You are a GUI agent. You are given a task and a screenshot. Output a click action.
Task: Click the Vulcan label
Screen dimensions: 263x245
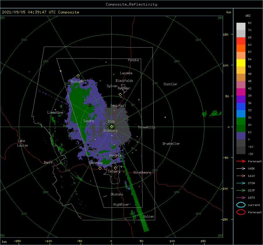(148, 216)
